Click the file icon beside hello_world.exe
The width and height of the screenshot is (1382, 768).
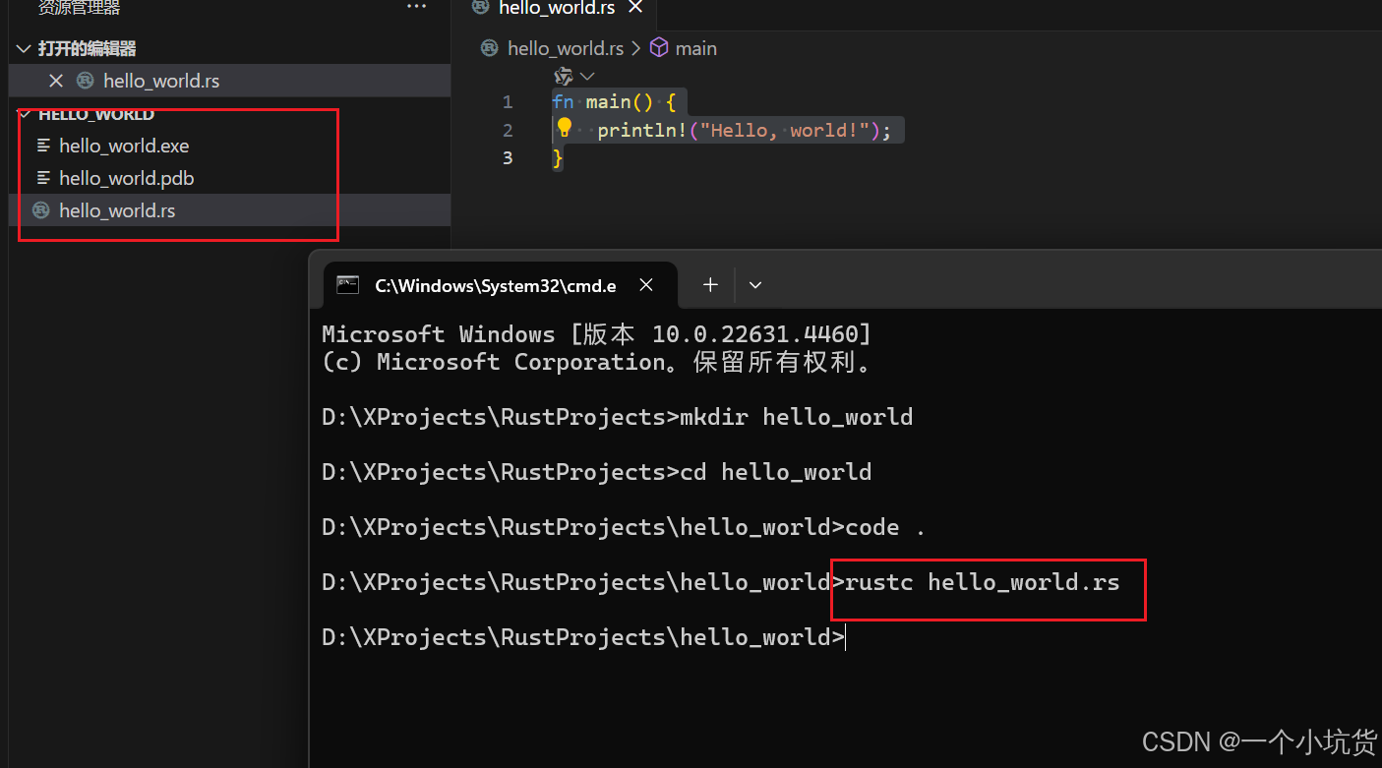point(43,146)
